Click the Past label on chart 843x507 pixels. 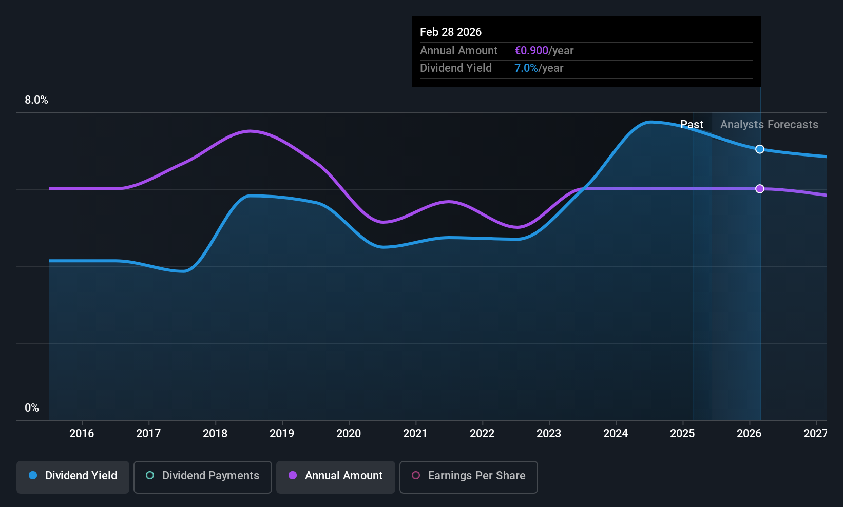tap(692, 125)
